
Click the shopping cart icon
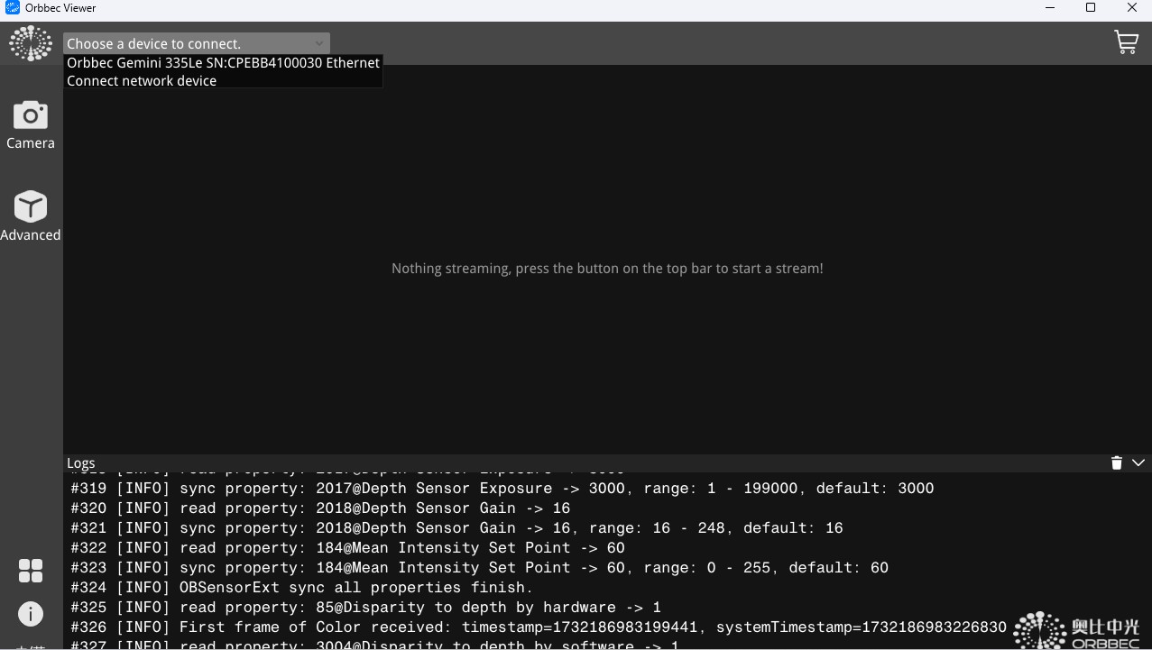pos(1126,42)
